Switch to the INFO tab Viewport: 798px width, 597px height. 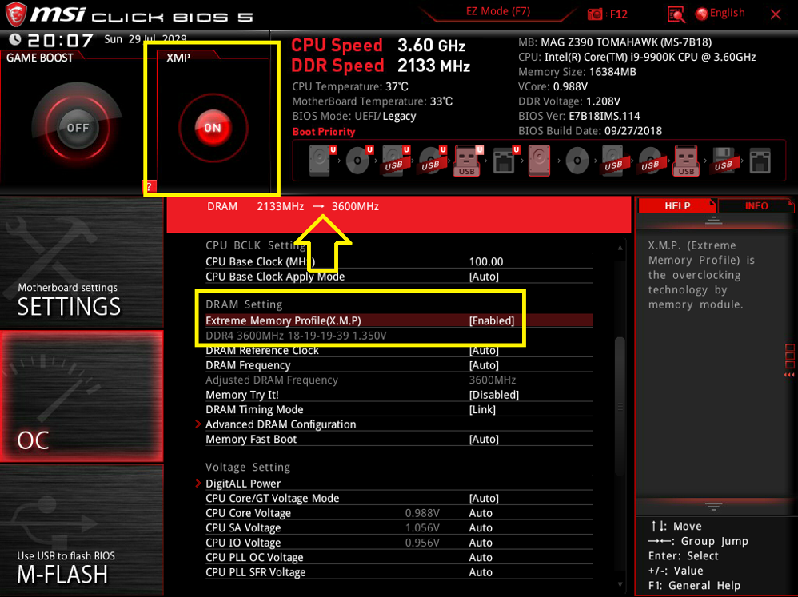tap(756, 206)
